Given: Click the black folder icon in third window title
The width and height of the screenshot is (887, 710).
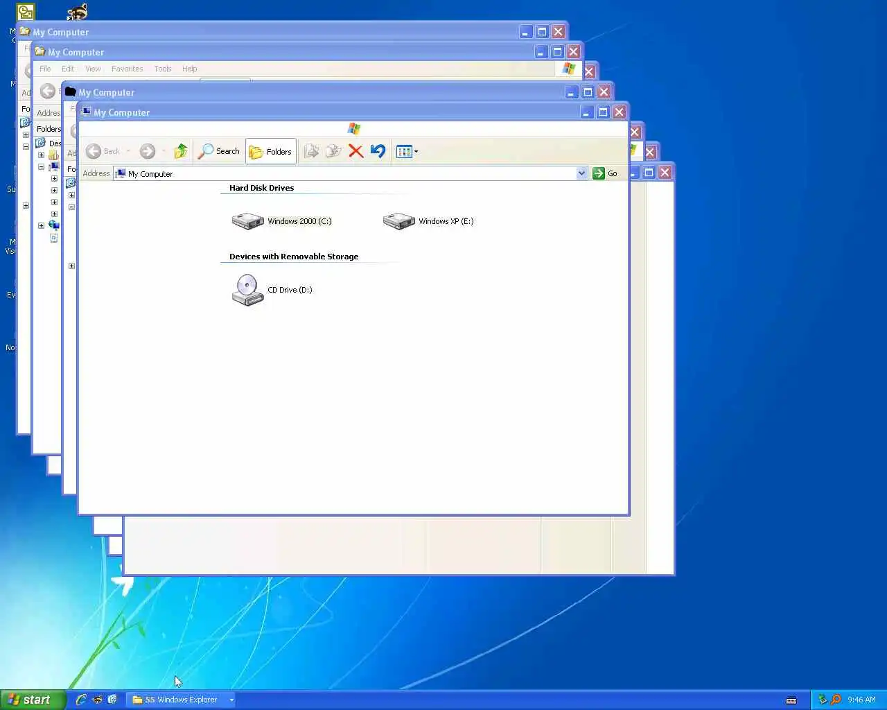Looking at the screenshot, I should 70,92.
